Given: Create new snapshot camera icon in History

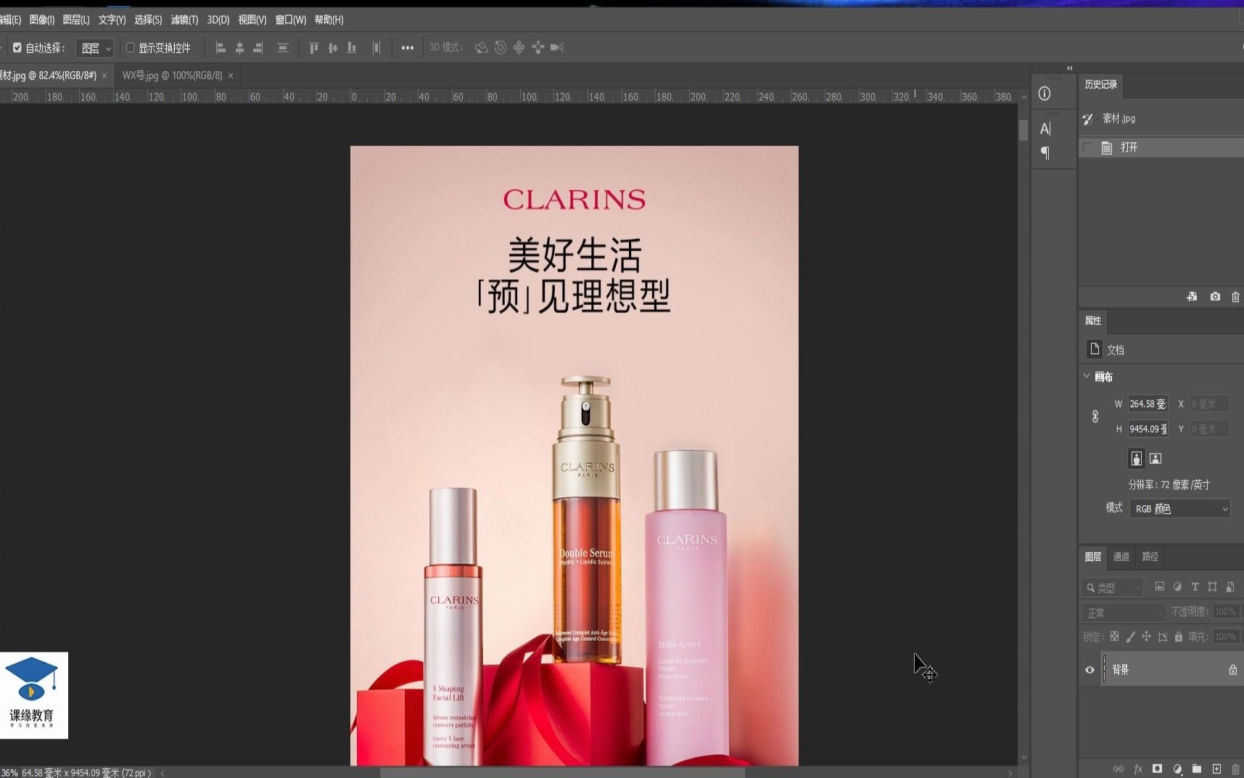Looking at the screenshot, I should (x=1215, y=297).
